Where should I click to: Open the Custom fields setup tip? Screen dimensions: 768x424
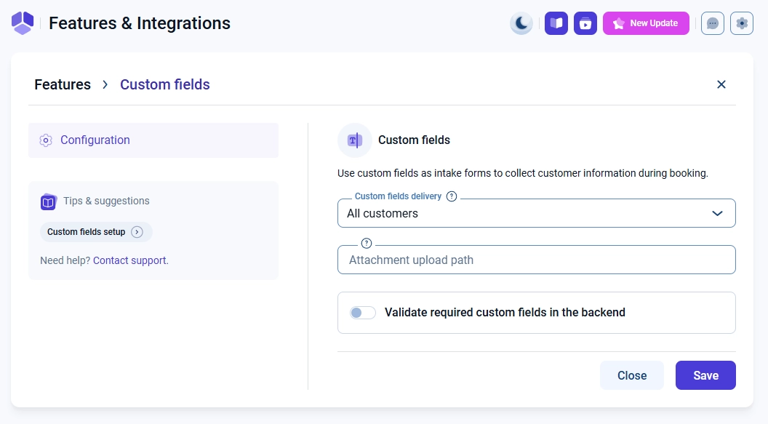click(x=96, y=231)
